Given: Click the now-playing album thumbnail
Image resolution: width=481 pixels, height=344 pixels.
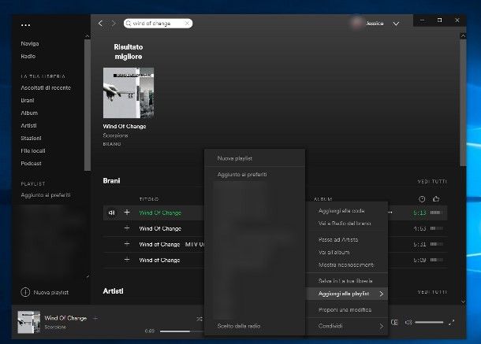Looking at the screenshot, I should coord(29,322).
